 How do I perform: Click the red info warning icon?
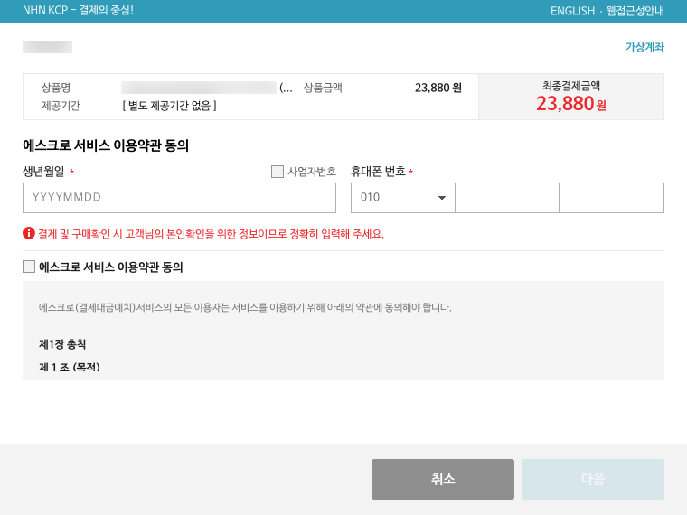[x=29, y=233]
